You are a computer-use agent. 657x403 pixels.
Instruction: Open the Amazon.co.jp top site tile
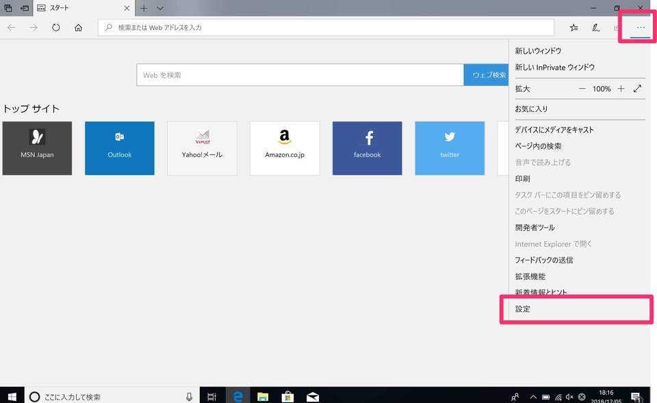(x=285, y=148)
